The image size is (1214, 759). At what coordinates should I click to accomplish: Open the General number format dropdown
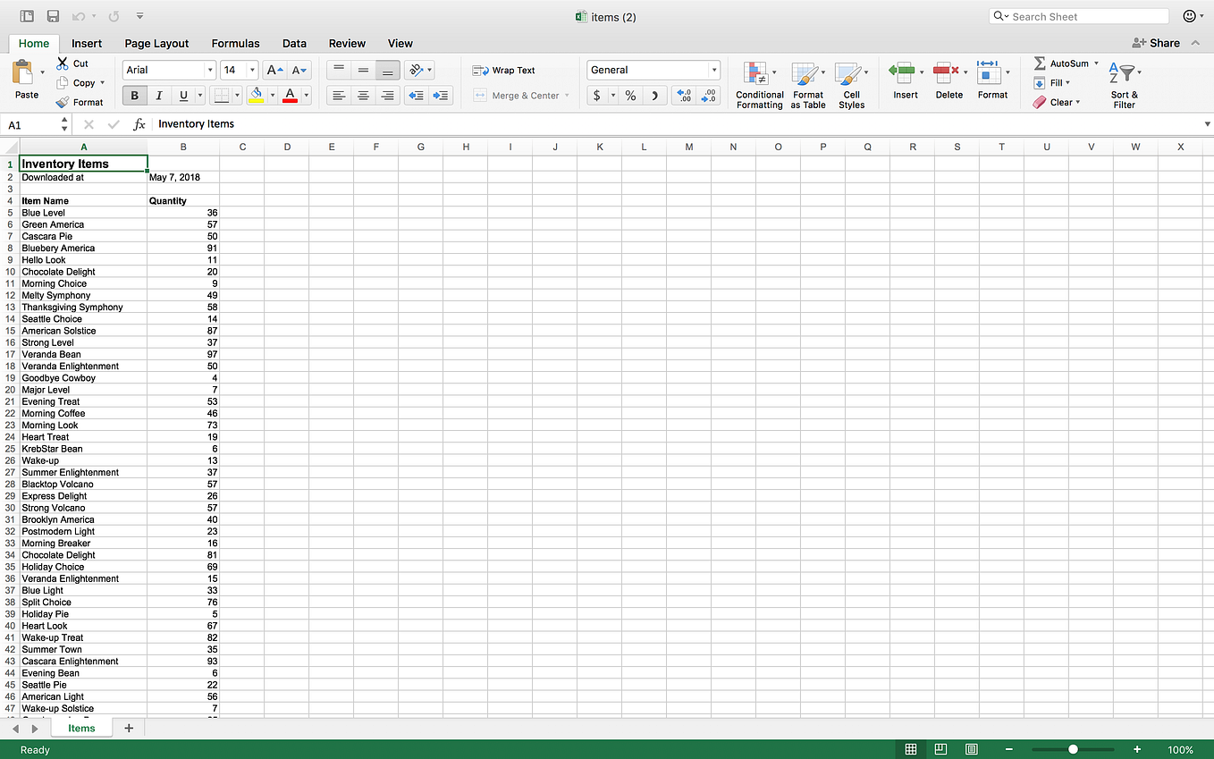coord(712,70)
